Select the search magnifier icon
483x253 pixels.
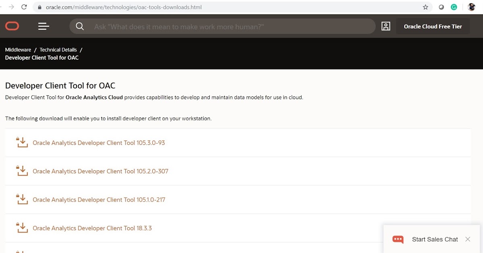click(x=80, y=26)
